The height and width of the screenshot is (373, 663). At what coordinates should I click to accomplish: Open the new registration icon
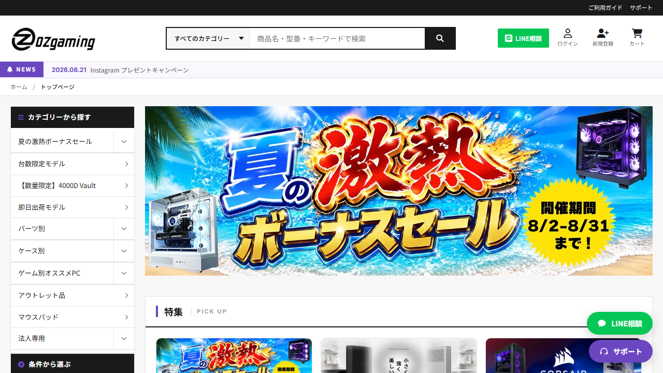point(603,38)
